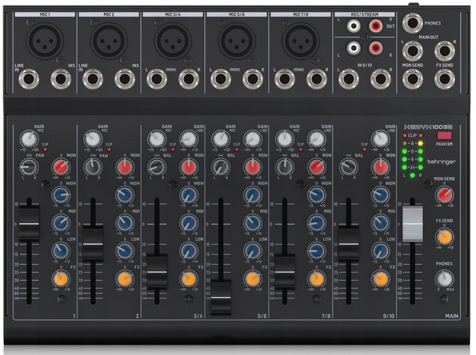Click channel 1 LINE IN jack
Viewport: 476px width, 355px height.
[x=29, y=79]
